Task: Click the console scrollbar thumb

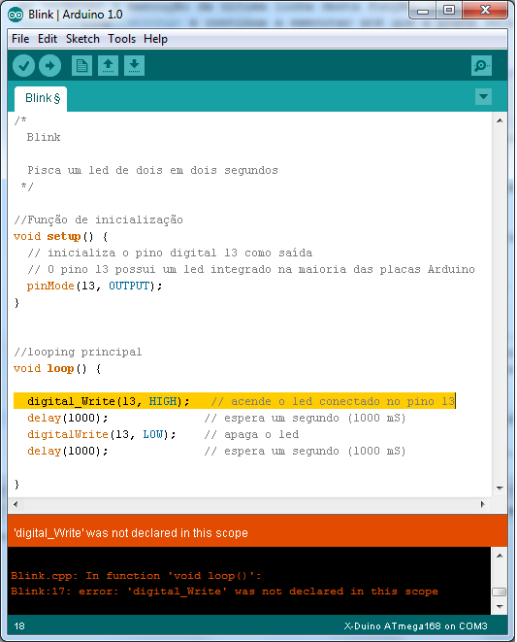Action: click(500, 592)
